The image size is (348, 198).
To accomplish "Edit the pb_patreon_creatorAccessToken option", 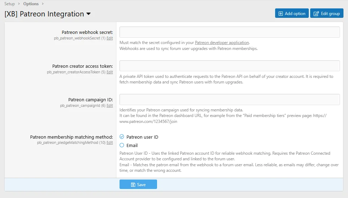I will click(110, 72).
